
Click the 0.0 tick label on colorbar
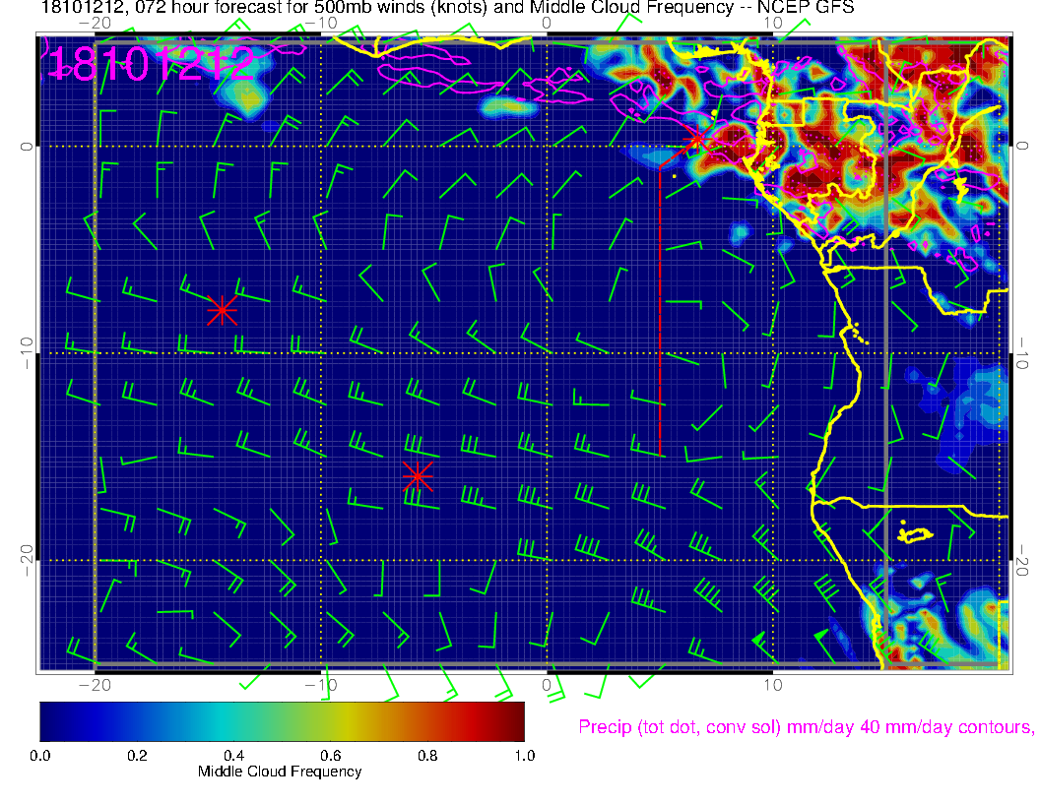pyautogui.click(x=40, y=756)
